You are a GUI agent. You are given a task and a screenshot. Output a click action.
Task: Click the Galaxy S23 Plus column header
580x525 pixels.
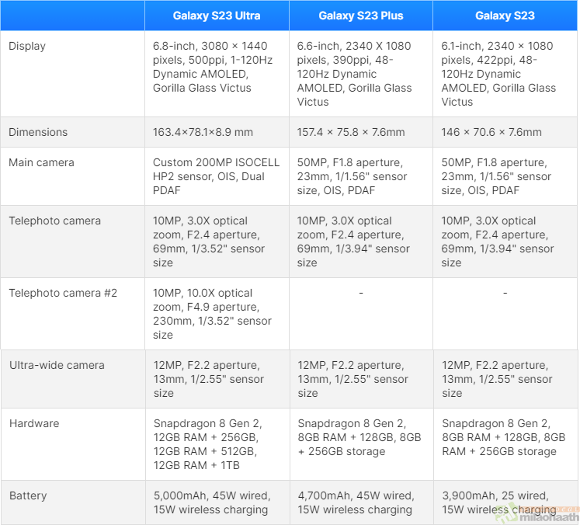pos(360,16)
